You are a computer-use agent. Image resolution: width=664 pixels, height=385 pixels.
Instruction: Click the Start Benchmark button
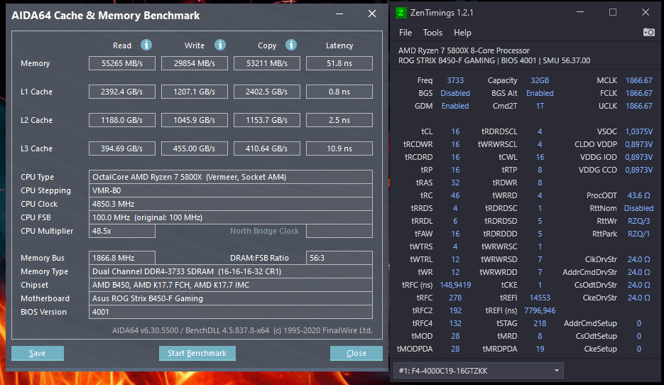197,353
